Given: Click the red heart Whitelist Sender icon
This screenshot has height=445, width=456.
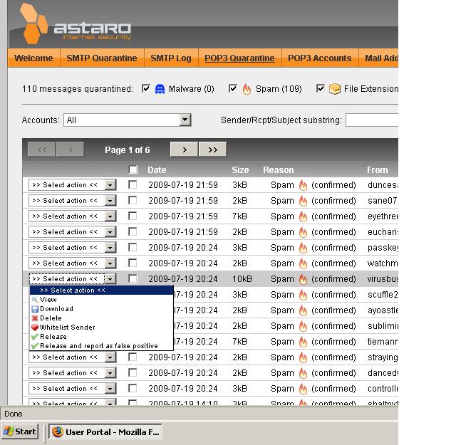Looking at the screenshot, I should pyautogui.click(x=35, y=328).
